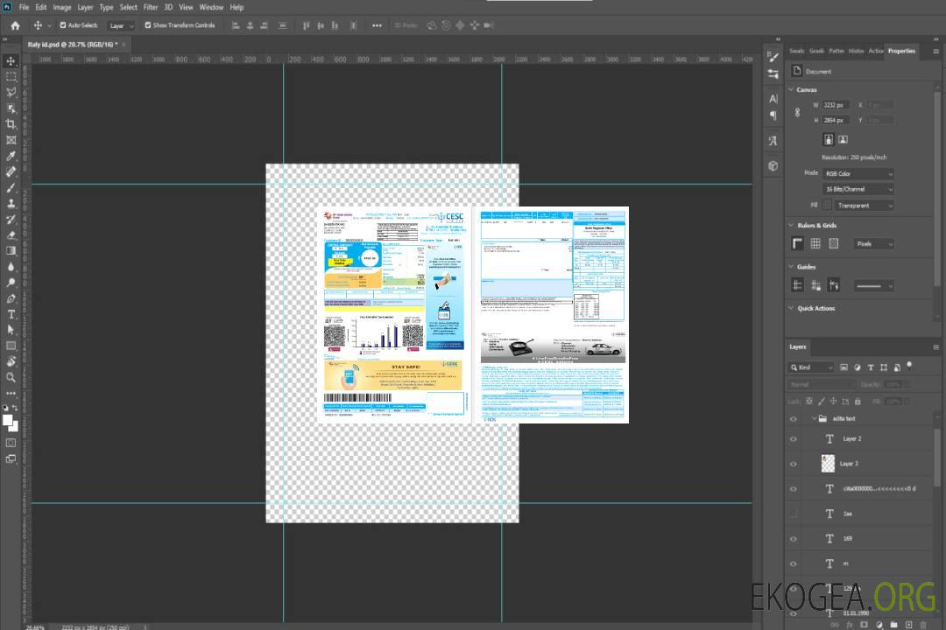Open the Filter menu
The image size is (946, 630).
point(151,7)
